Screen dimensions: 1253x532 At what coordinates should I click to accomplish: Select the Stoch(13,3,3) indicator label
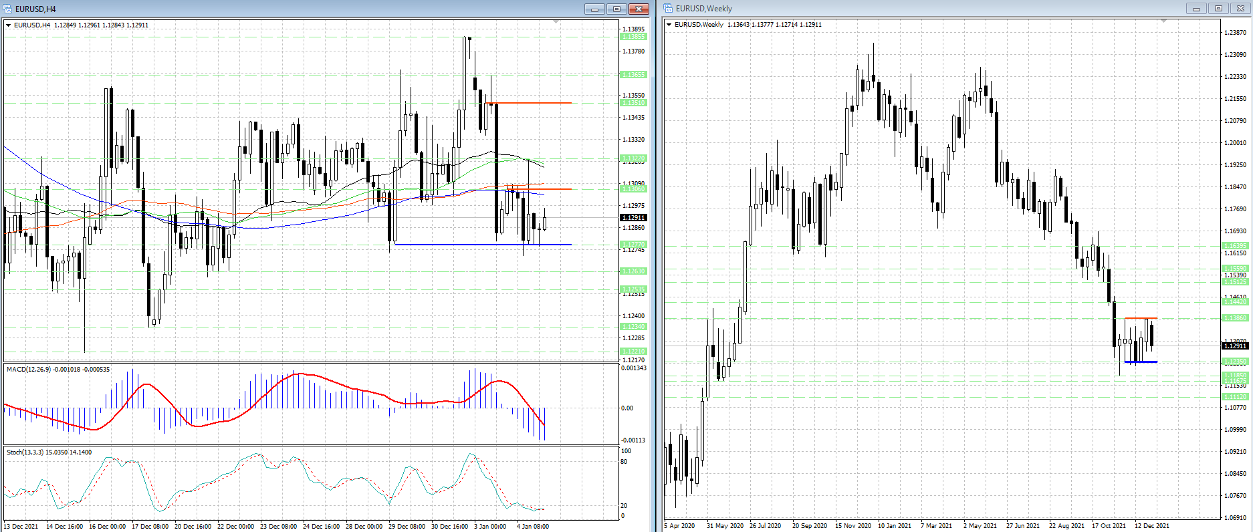[x=49, y=452]
